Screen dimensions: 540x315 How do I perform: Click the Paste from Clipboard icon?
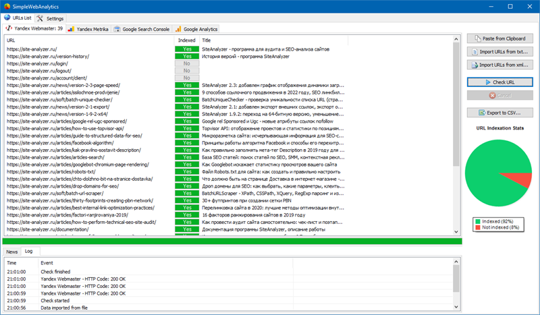(478, 38)
